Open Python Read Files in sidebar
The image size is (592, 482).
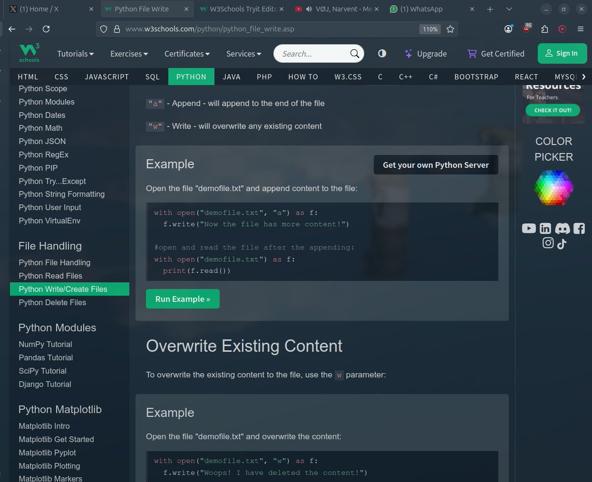coord(50,276)
